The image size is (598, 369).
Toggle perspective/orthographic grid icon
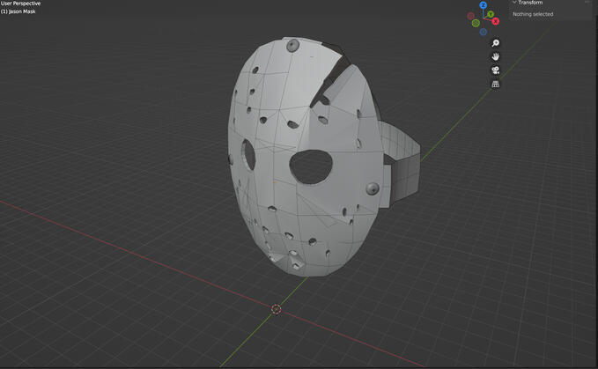496,84
